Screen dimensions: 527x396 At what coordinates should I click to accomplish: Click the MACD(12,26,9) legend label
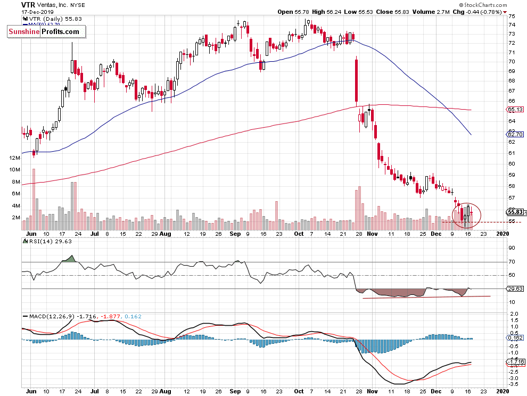[52, 316]
